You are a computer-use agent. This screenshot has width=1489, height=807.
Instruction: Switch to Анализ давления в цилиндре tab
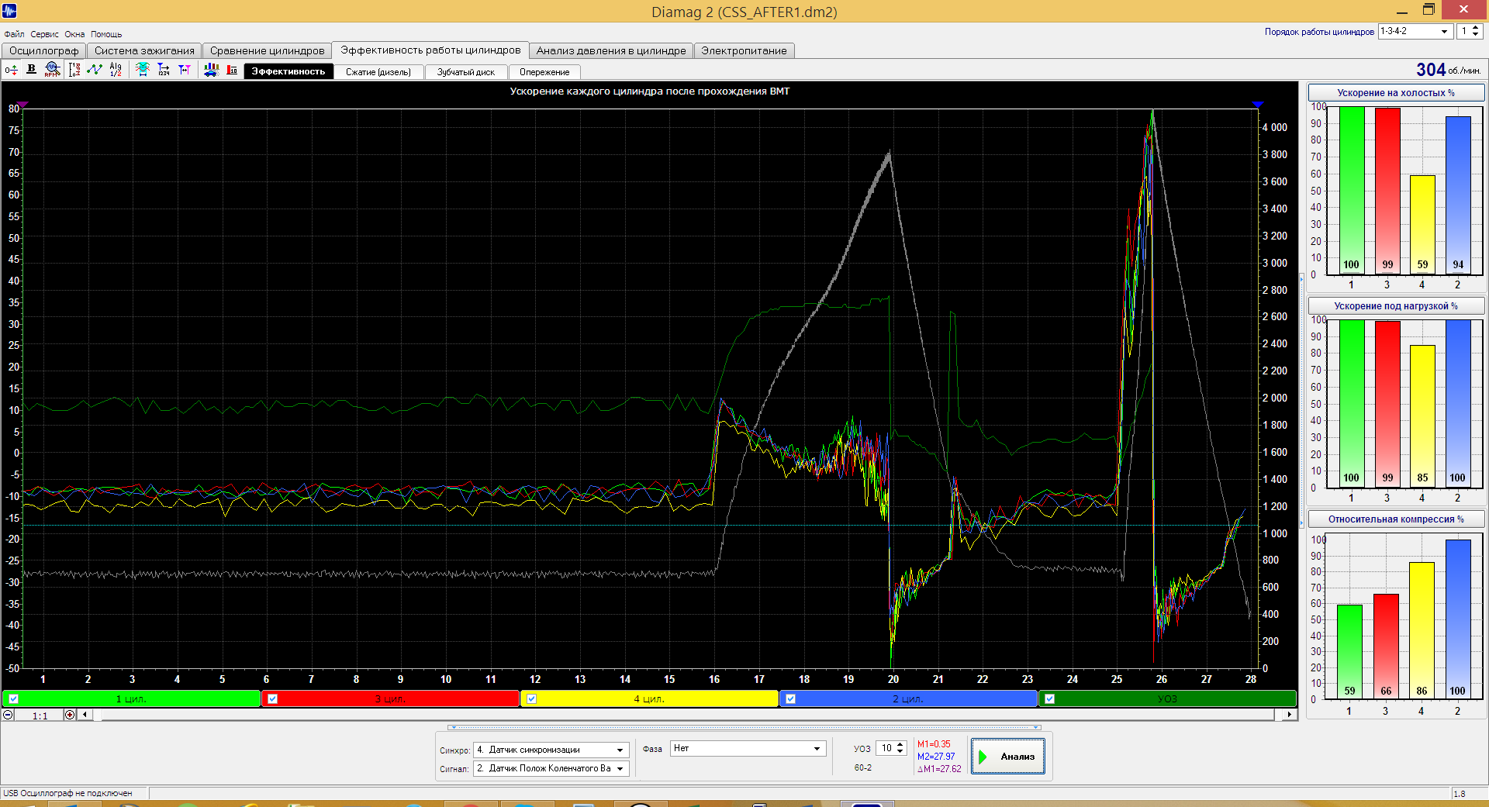611,50
